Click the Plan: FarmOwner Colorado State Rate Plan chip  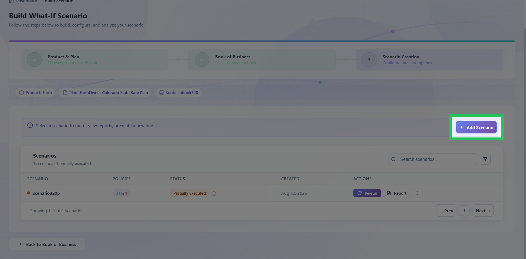click(105, 93)
